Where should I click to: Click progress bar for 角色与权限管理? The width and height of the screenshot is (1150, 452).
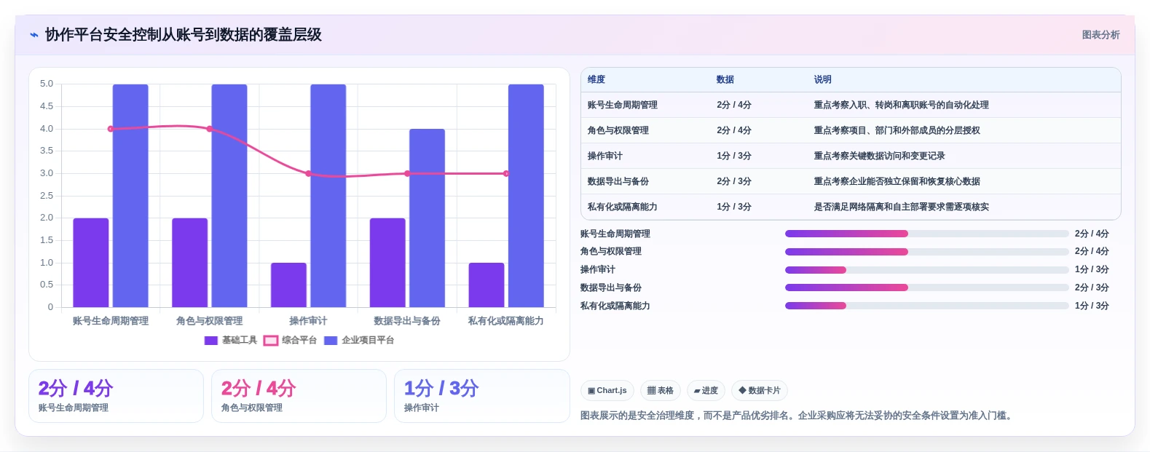point(927,252)
